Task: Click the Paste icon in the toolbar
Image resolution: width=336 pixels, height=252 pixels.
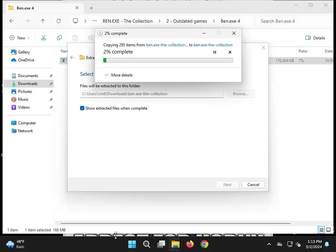Action: (75, 38)
